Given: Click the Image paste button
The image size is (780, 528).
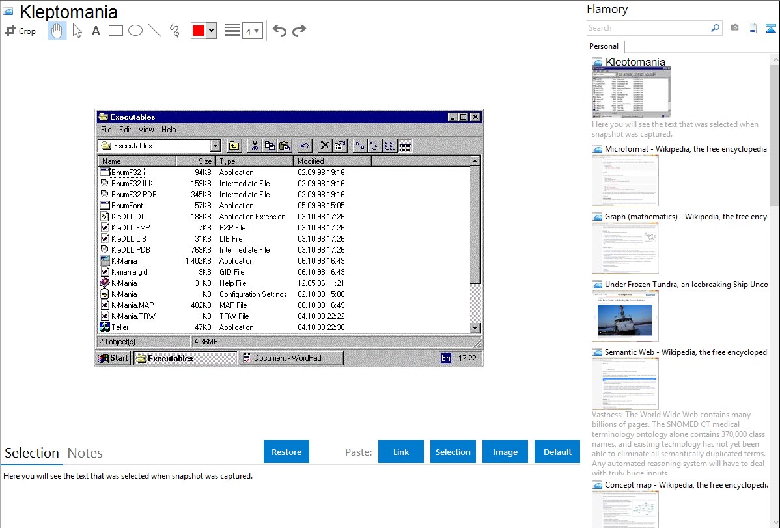Looking at the screenshot, I should (x=505, y=452).
